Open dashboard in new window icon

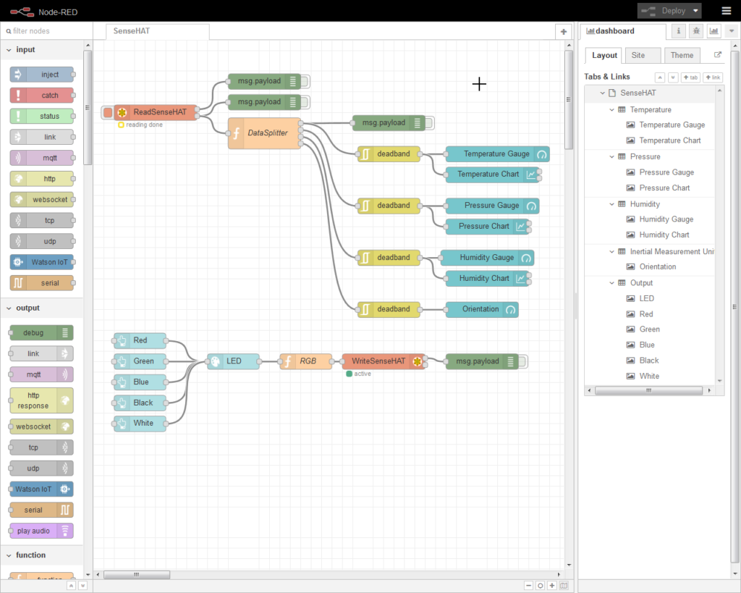(717, 55)
